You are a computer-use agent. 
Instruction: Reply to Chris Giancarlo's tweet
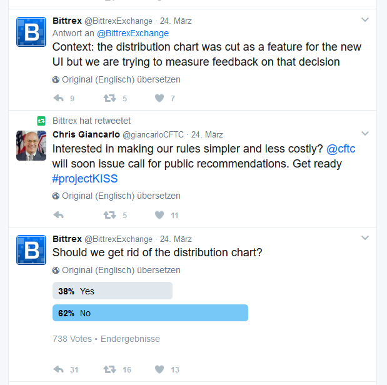(x=59, y=215)
